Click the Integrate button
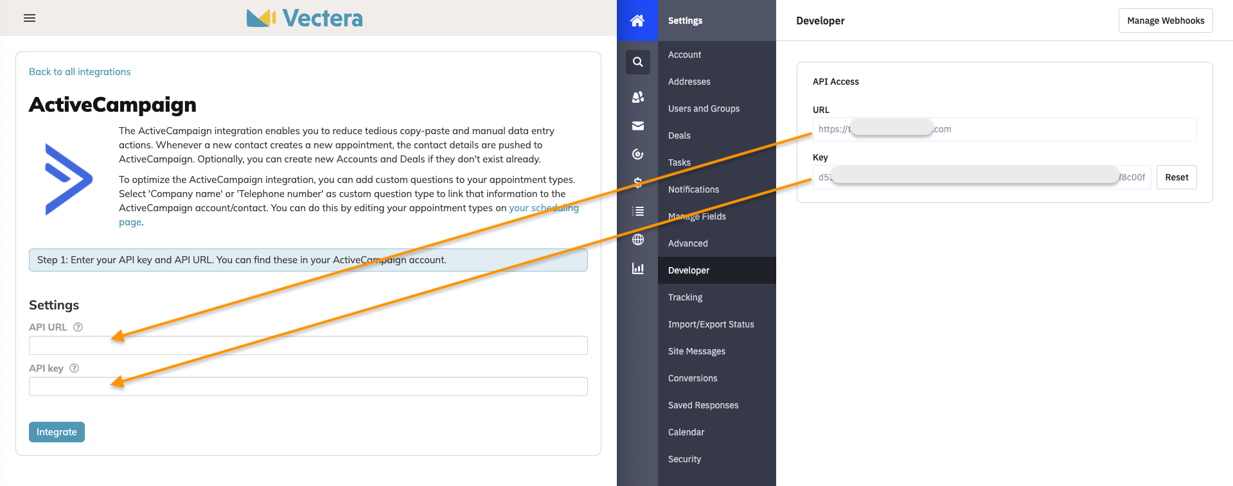The image size is (1233, 486). [57, 432]
